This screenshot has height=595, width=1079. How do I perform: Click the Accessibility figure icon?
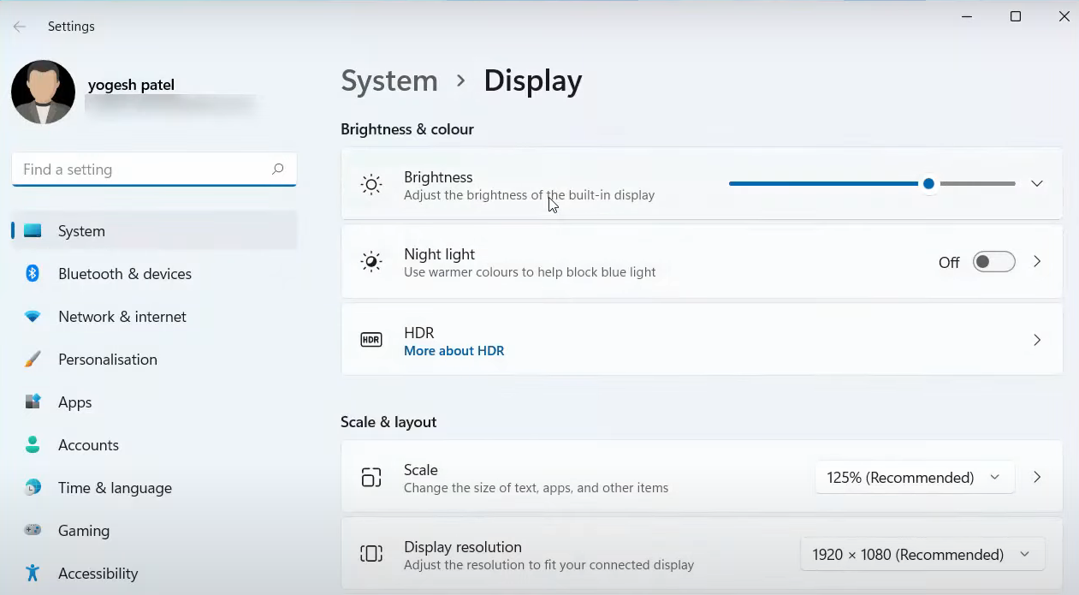click(33, 574)
